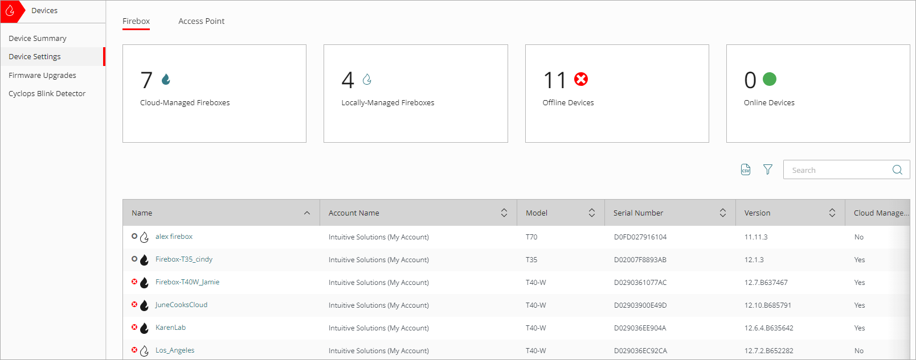
Task: Switch to the Access Point tab
Action: [x=201, y=21]
